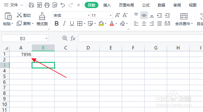Image resolution: width=203 pixels, height=112 pixels.
Task: Expand the clear eraser dropdown arrow
Action: (x=127, y=23)
